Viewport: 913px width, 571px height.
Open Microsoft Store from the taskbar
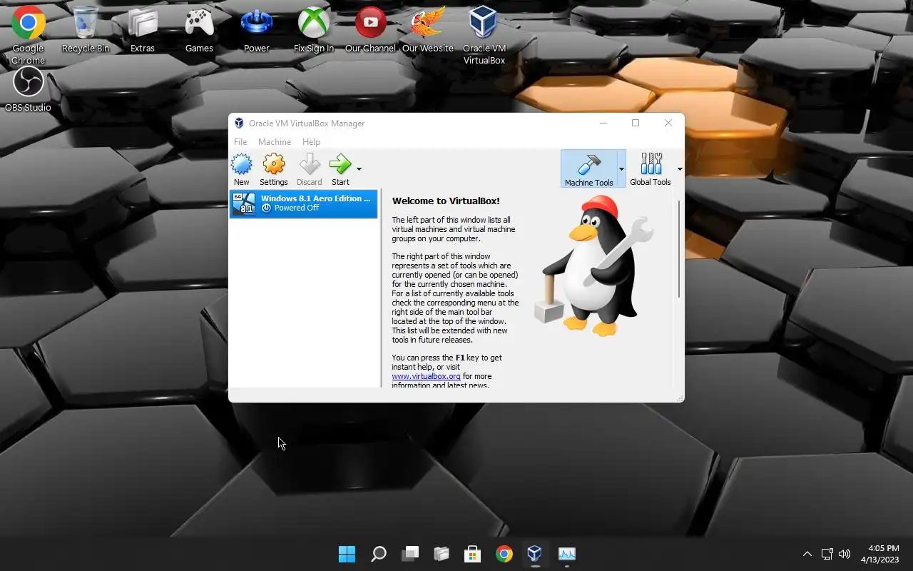coord(472,554)
